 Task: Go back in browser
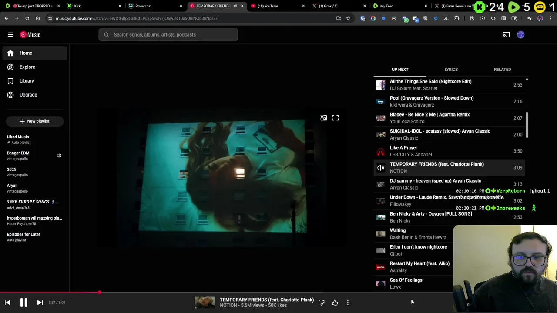tap(6, 18)
